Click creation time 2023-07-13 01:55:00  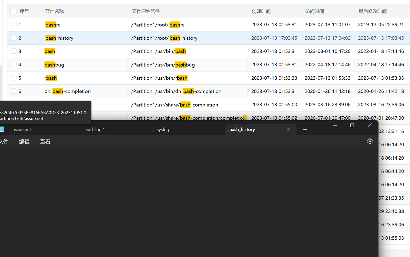(274, 104)
